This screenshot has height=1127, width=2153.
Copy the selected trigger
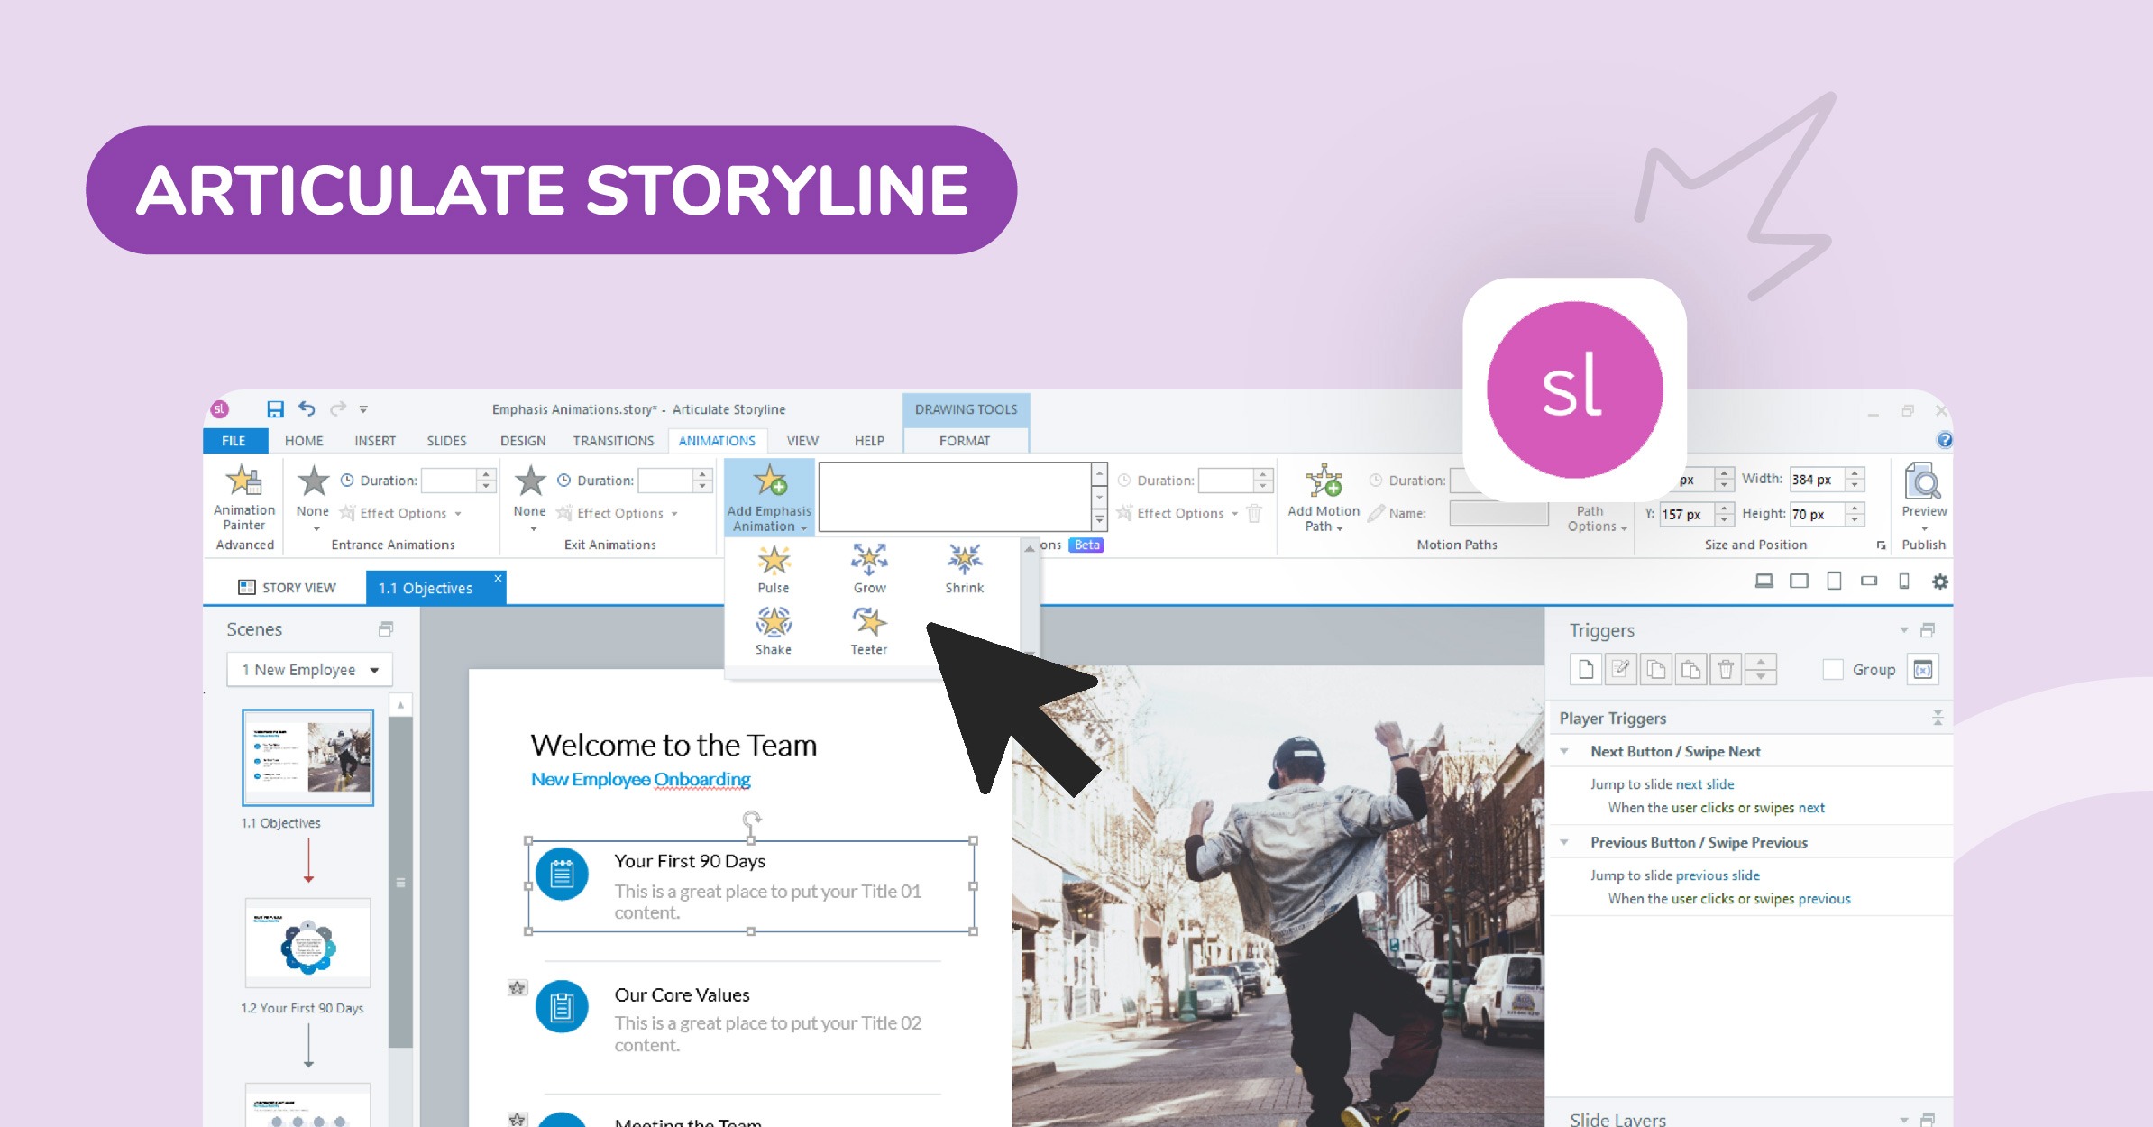[1656, 669]
